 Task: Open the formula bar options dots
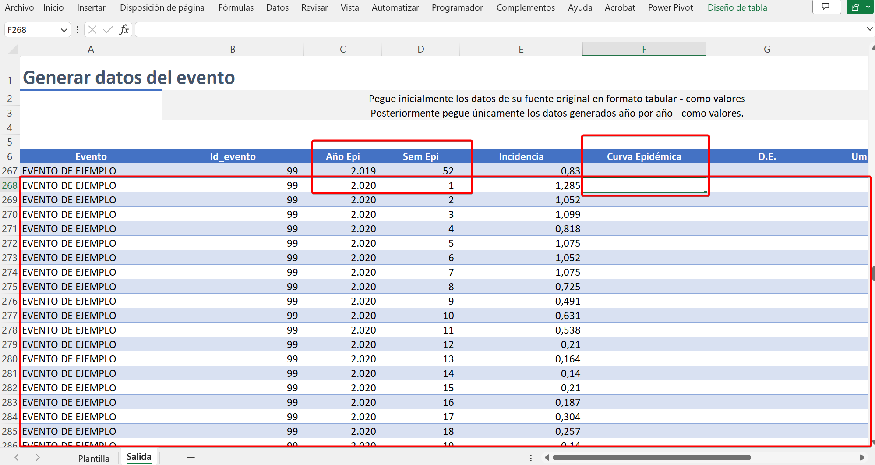tap(78, 30)
